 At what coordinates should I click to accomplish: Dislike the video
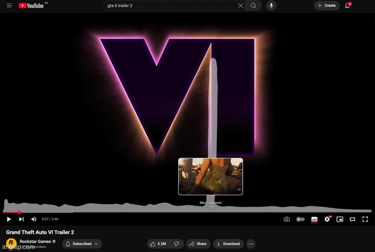point(176,244)
